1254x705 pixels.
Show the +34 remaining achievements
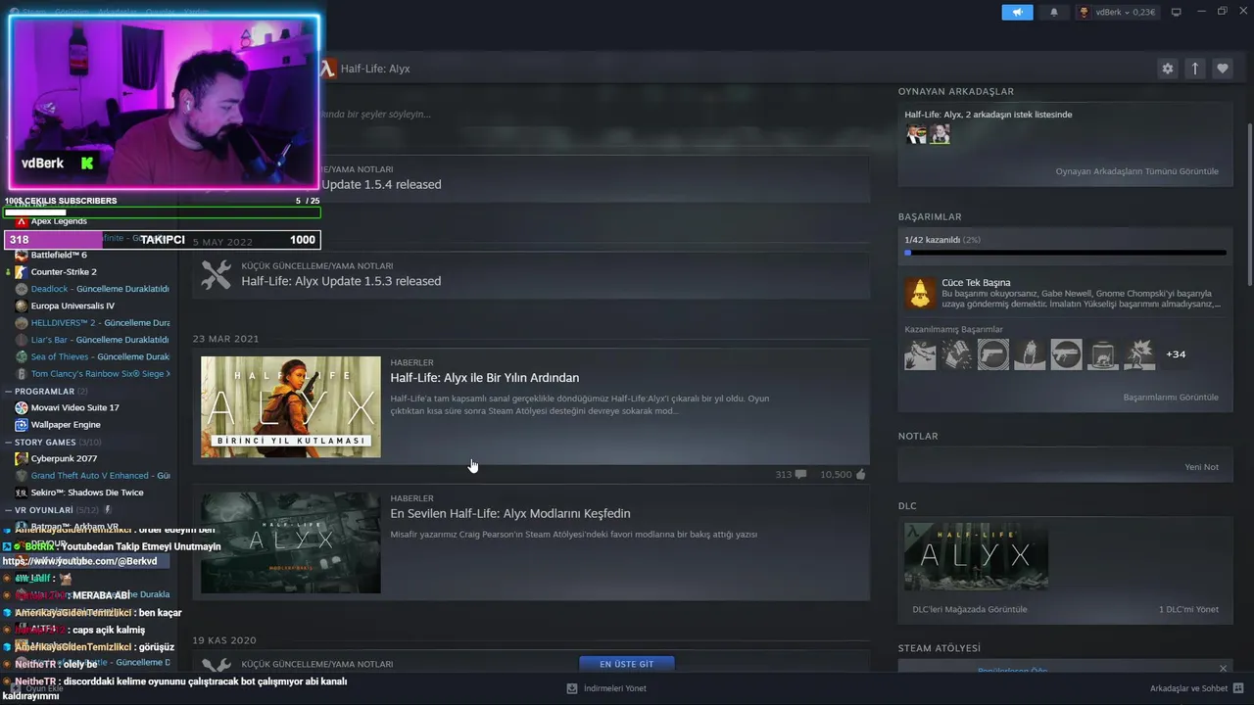[1176, 354]
